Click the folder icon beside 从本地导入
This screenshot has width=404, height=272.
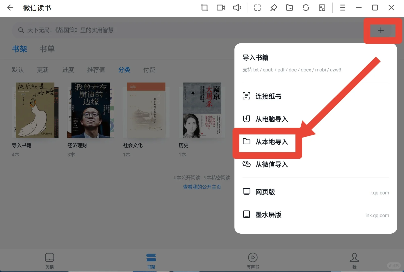246,141
